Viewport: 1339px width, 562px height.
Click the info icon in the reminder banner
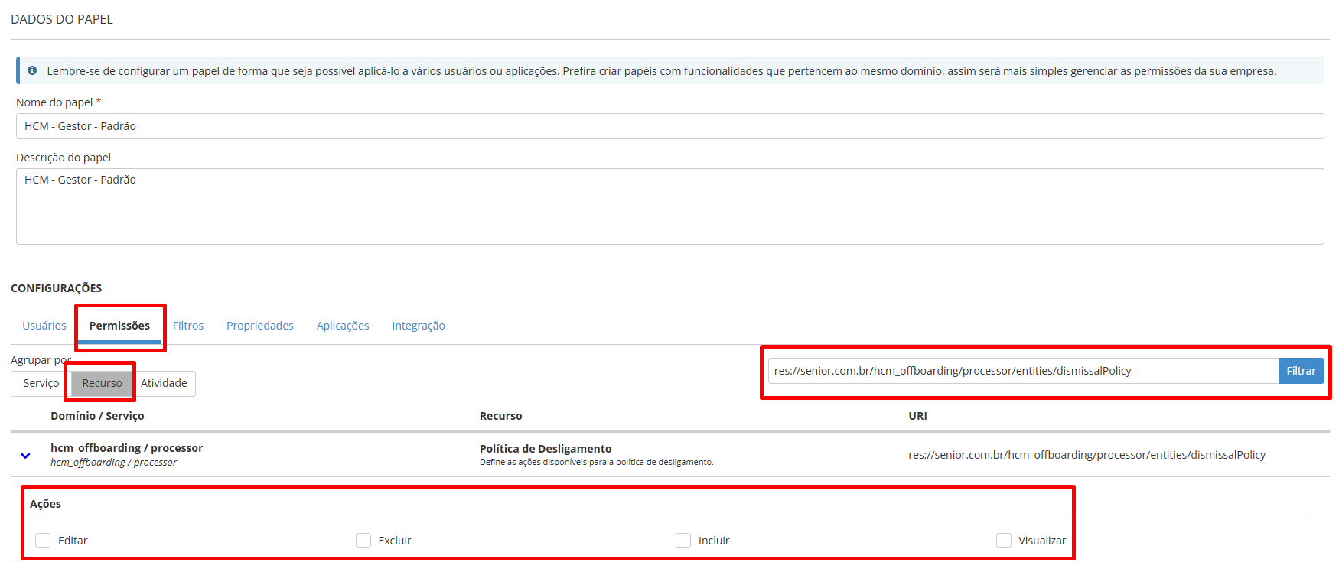coord(32,70)
